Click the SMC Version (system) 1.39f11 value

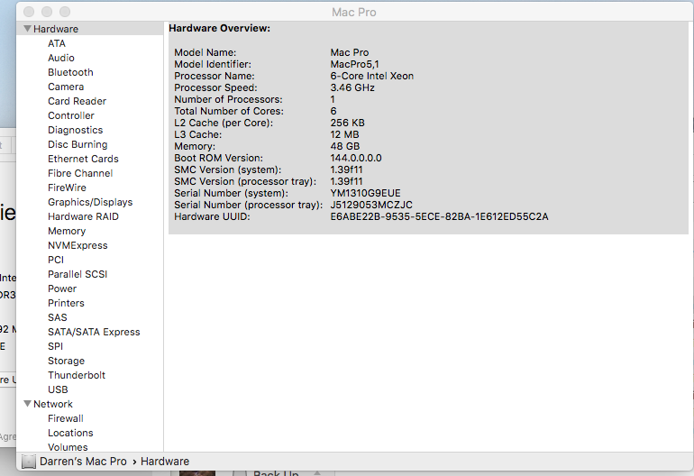[346, 169]
